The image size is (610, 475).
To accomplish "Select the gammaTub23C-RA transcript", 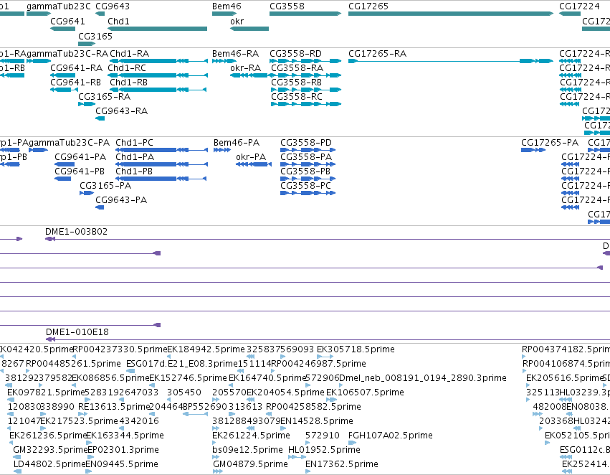I will point(39,61).
